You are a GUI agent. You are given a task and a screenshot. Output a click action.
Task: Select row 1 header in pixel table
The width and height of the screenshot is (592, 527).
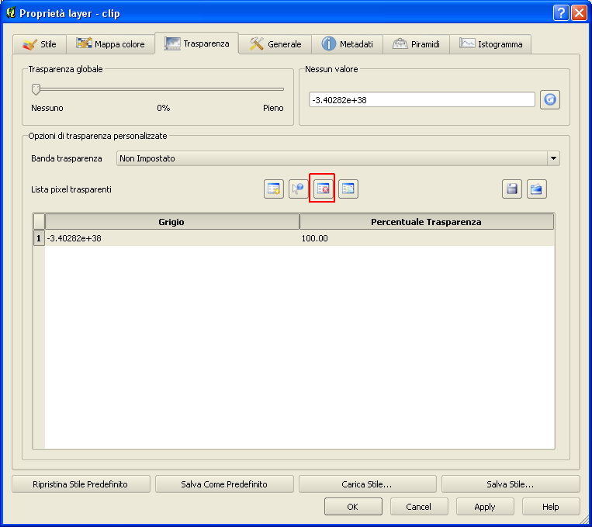coord(38,238)
